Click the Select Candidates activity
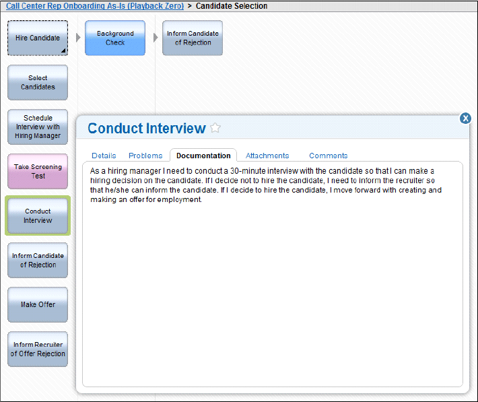The width and height of the screenshot is (478, 402). [38, 82]
